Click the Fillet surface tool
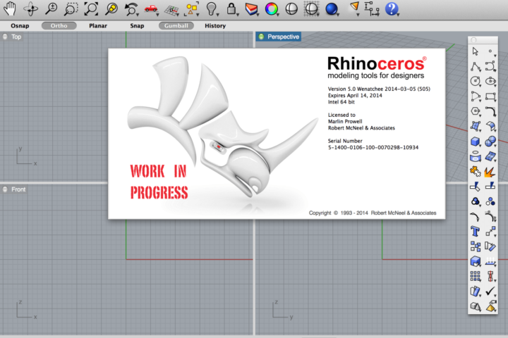The width and height of the screenshot is (508, 338). [x=490, y=127]
